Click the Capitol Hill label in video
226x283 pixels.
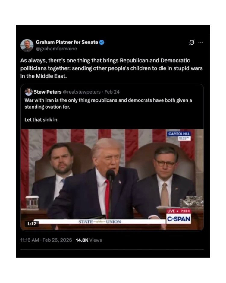coord(179,134)
